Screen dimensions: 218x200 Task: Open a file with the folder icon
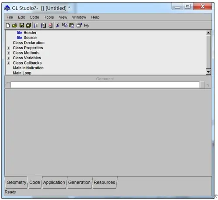click(x=14, y=25)
